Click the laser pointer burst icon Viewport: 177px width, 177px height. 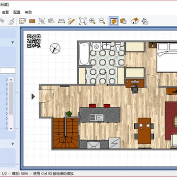(145, 21)
